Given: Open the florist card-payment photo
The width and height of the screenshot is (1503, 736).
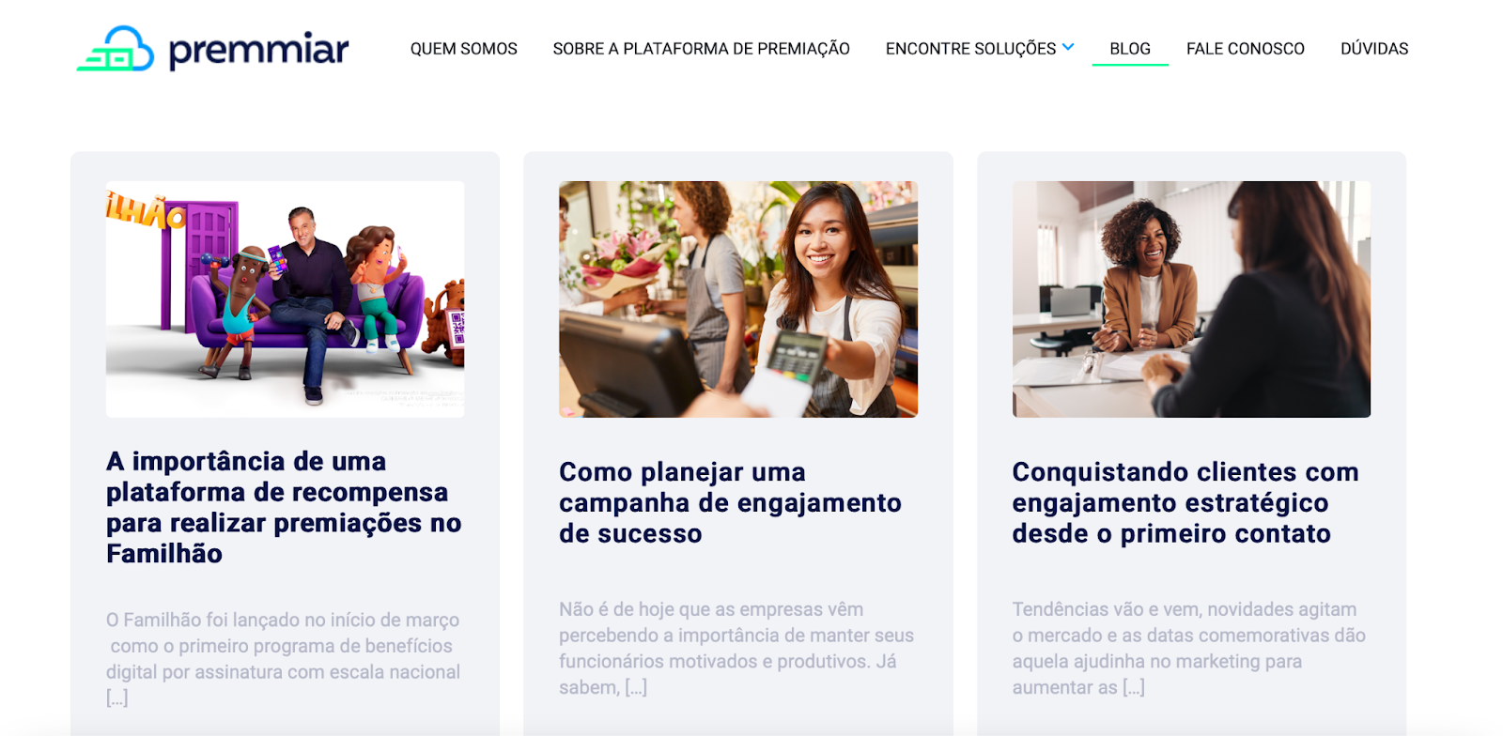Looking at the screenshot, I should [x=738, y=299].
